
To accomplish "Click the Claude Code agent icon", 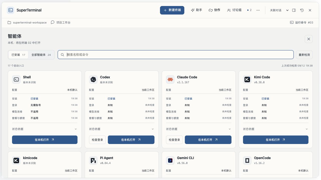I will (170, 79).
